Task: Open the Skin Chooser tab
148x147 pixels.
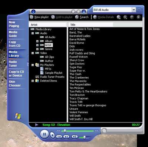Action: coord(15,84)
